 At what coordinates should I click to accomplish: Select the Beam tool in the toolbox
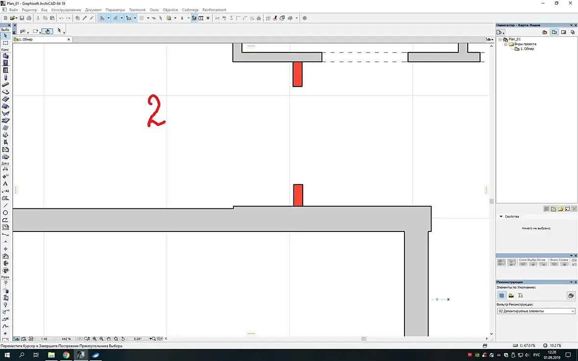5,85
